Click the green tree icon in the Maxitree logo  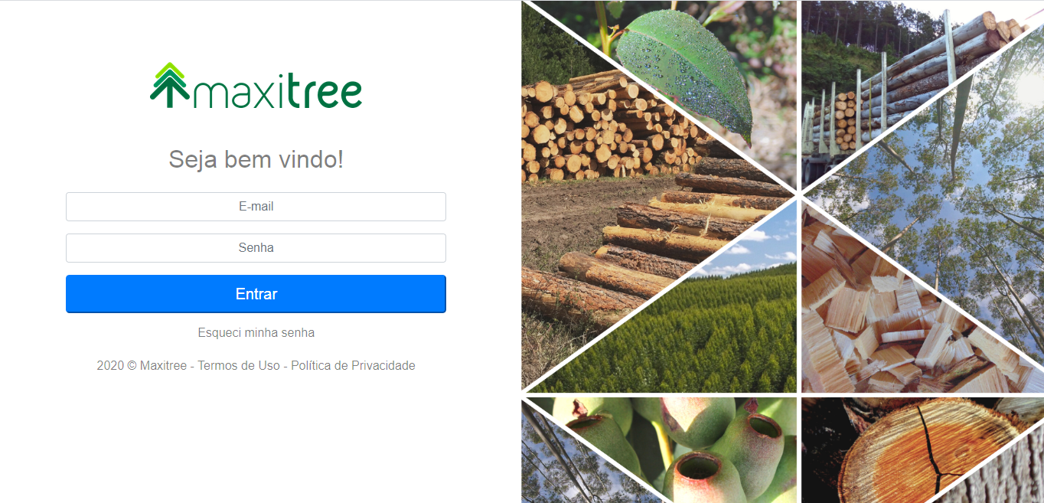click(169, 85)
